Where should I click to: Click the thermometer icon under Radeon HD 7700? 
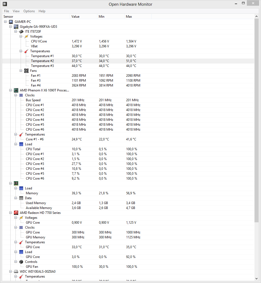pyautogui.click(x=21, y=242)
